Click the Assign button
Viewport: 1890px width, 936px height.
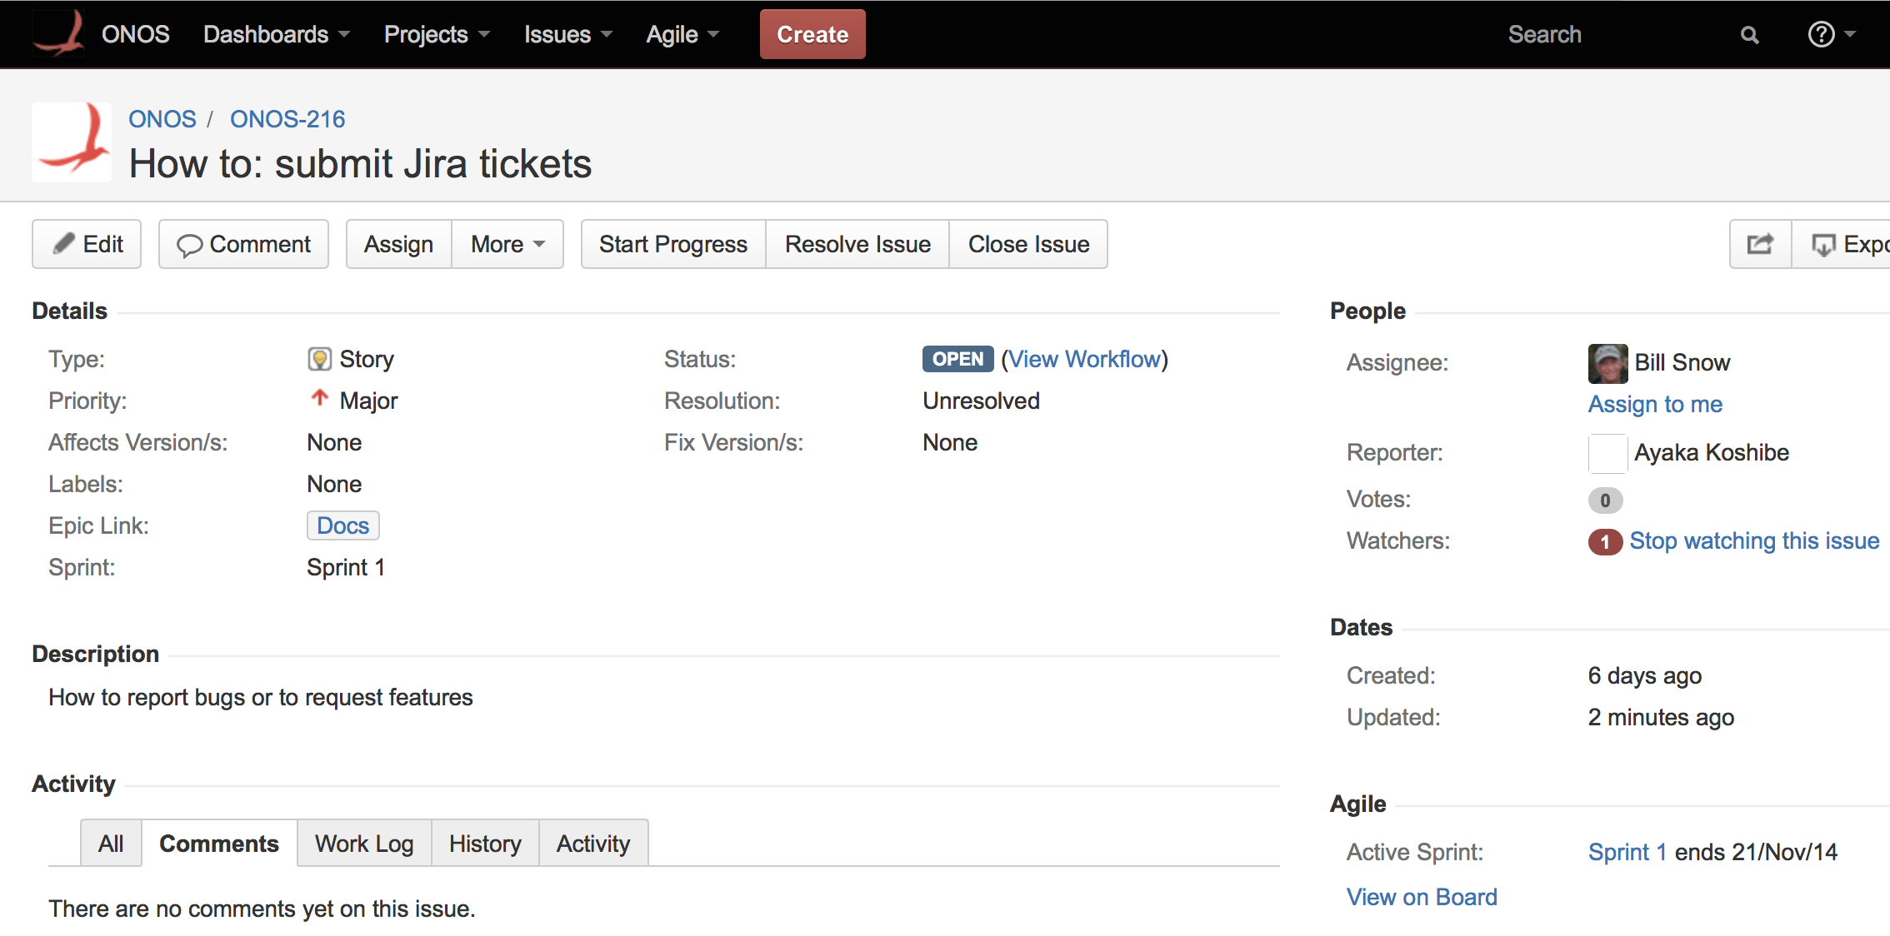[x=398, y=244]
